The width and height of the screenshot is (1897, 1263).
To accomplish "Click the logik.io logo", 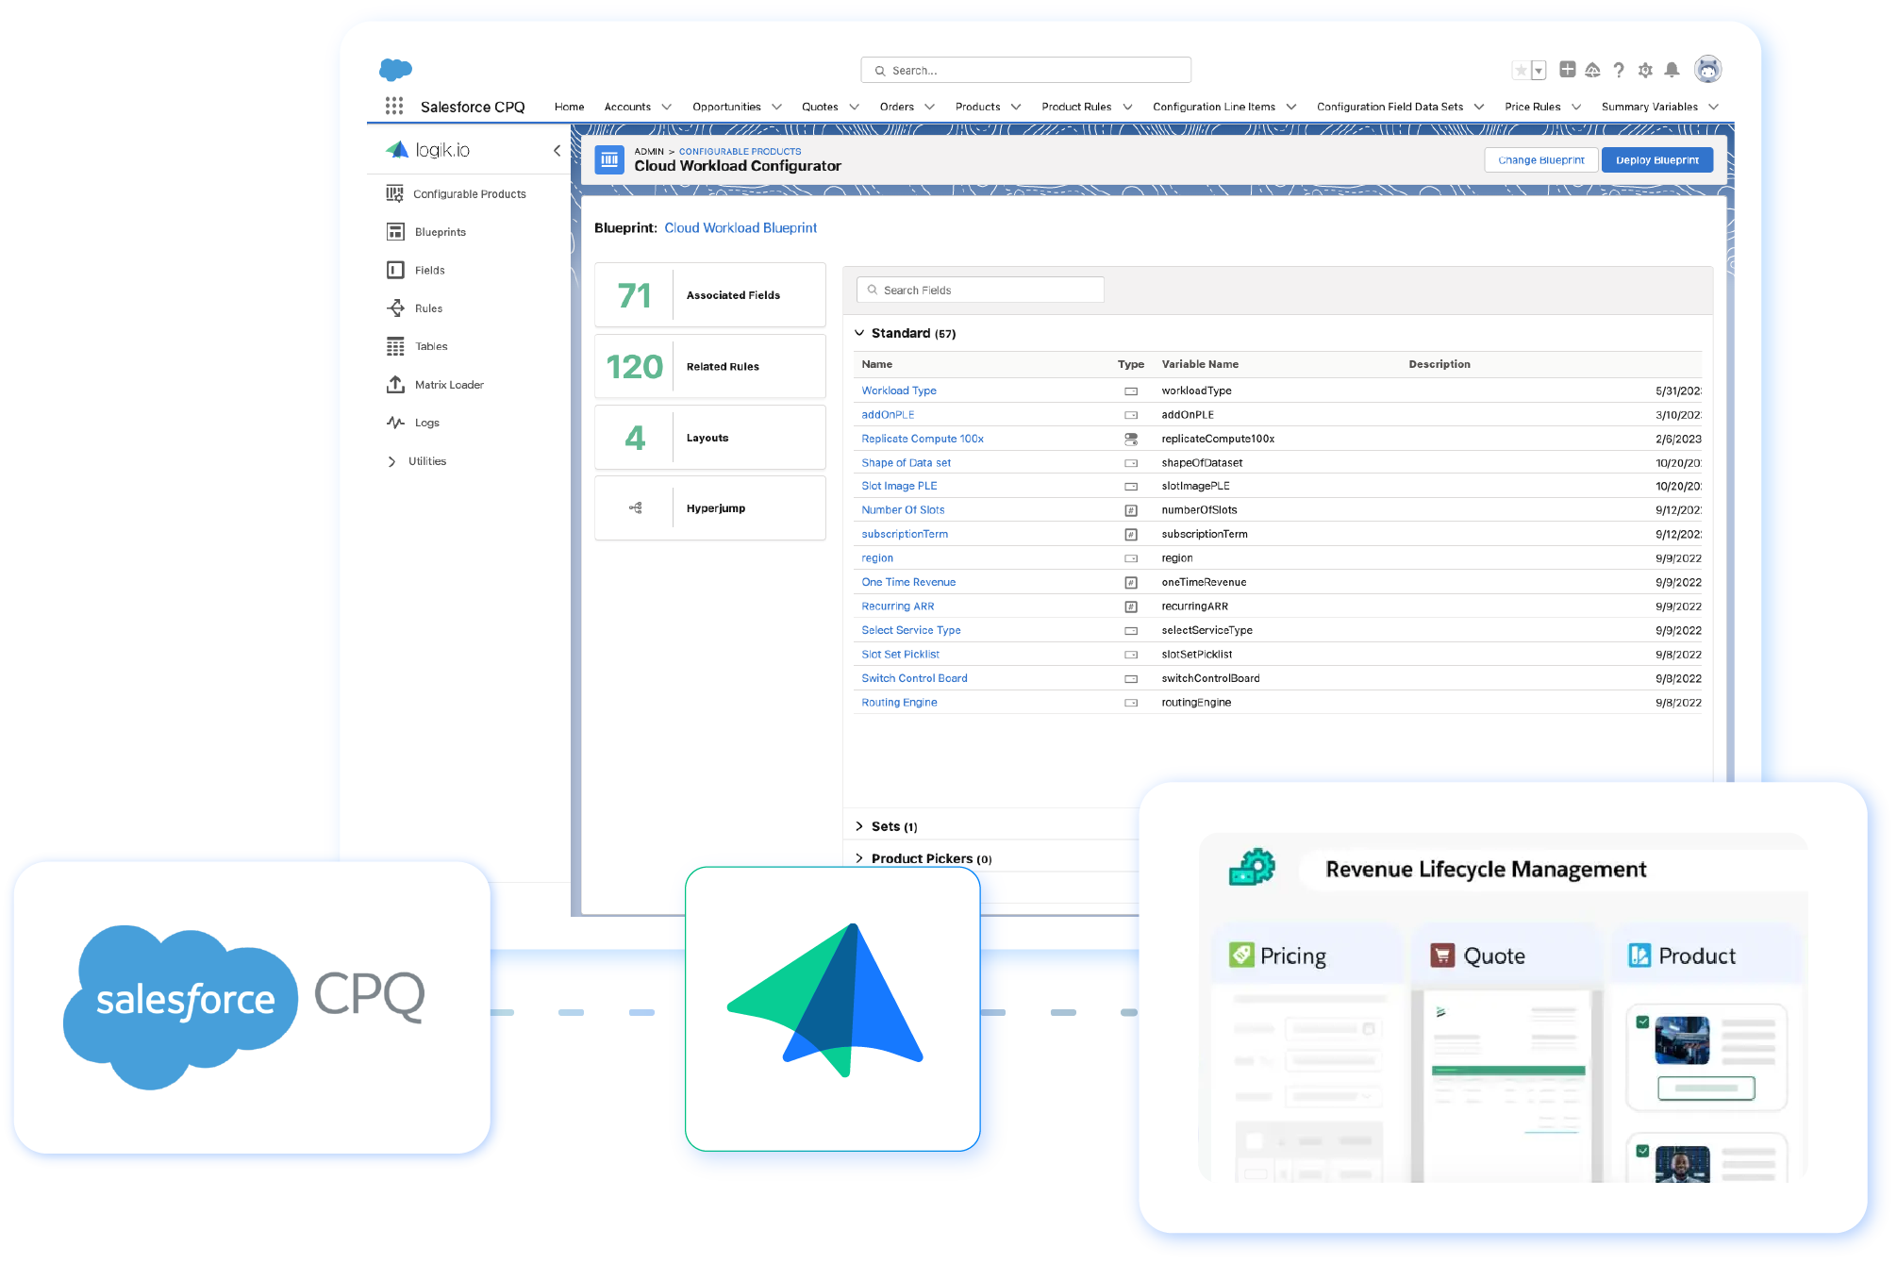I will click(x=428, y=150).
